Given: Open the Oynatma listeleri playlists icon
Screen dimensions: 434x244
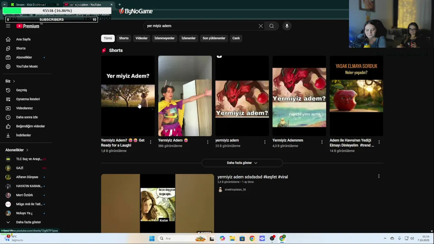Looking at the screenshot, I should (8, 99).
